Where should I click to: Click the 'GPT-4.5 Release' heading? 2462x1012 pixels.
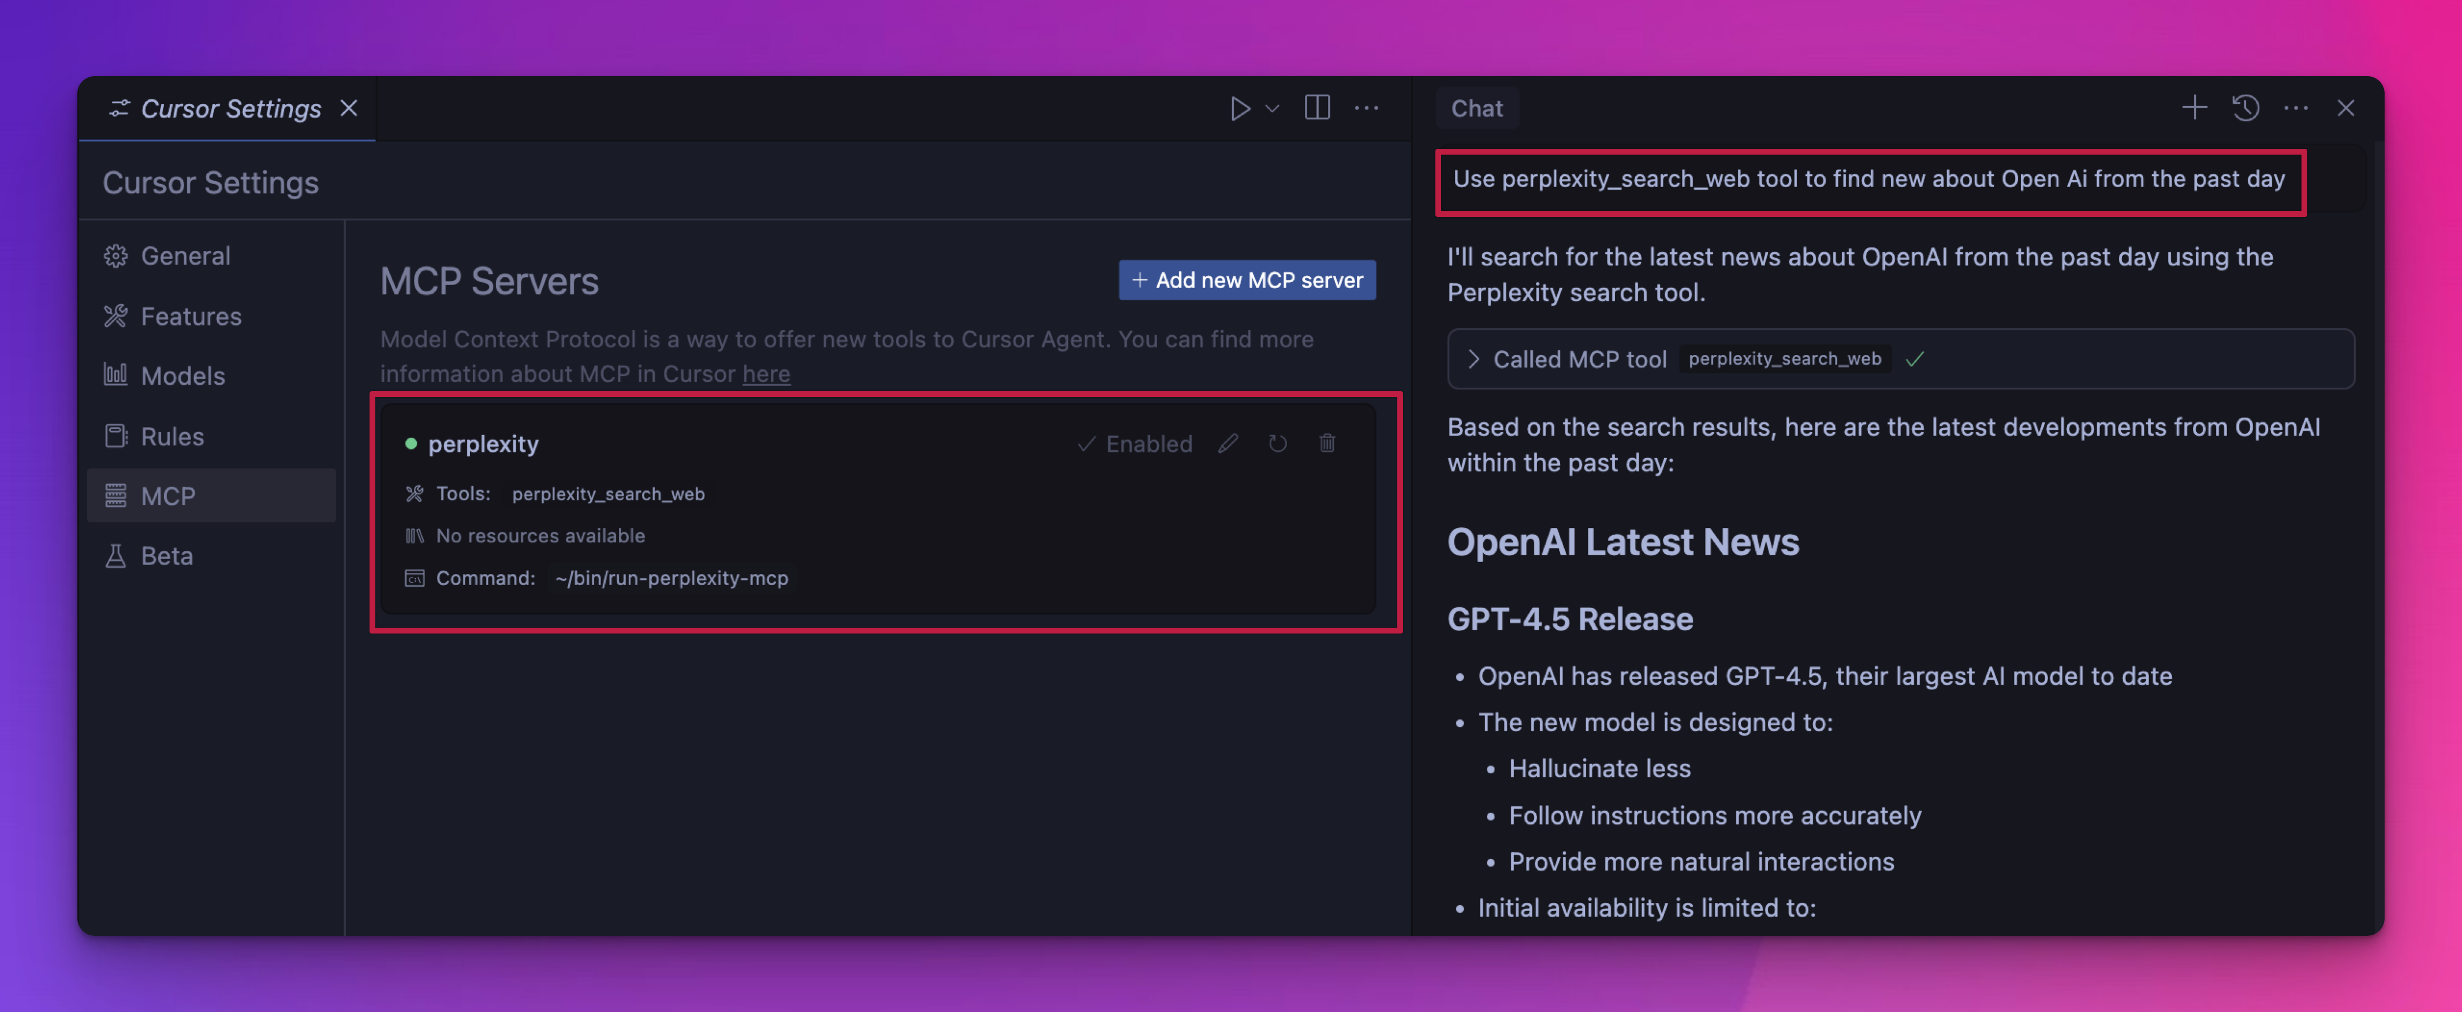(1571, 620)
